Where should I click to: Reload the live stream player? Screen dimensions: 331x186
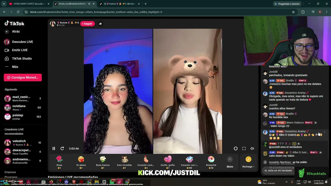62,149
